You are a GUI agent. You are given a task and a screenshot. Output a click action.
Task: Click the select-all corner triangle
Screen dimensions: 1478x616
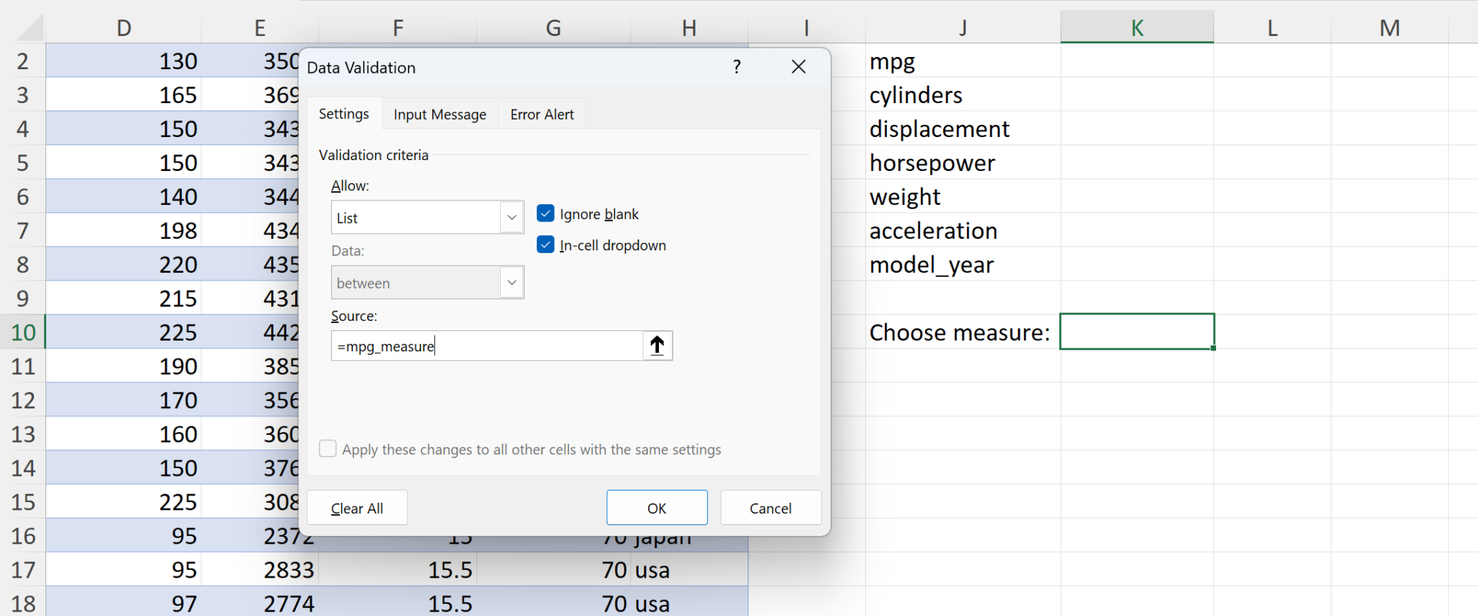tap(30, 28)
